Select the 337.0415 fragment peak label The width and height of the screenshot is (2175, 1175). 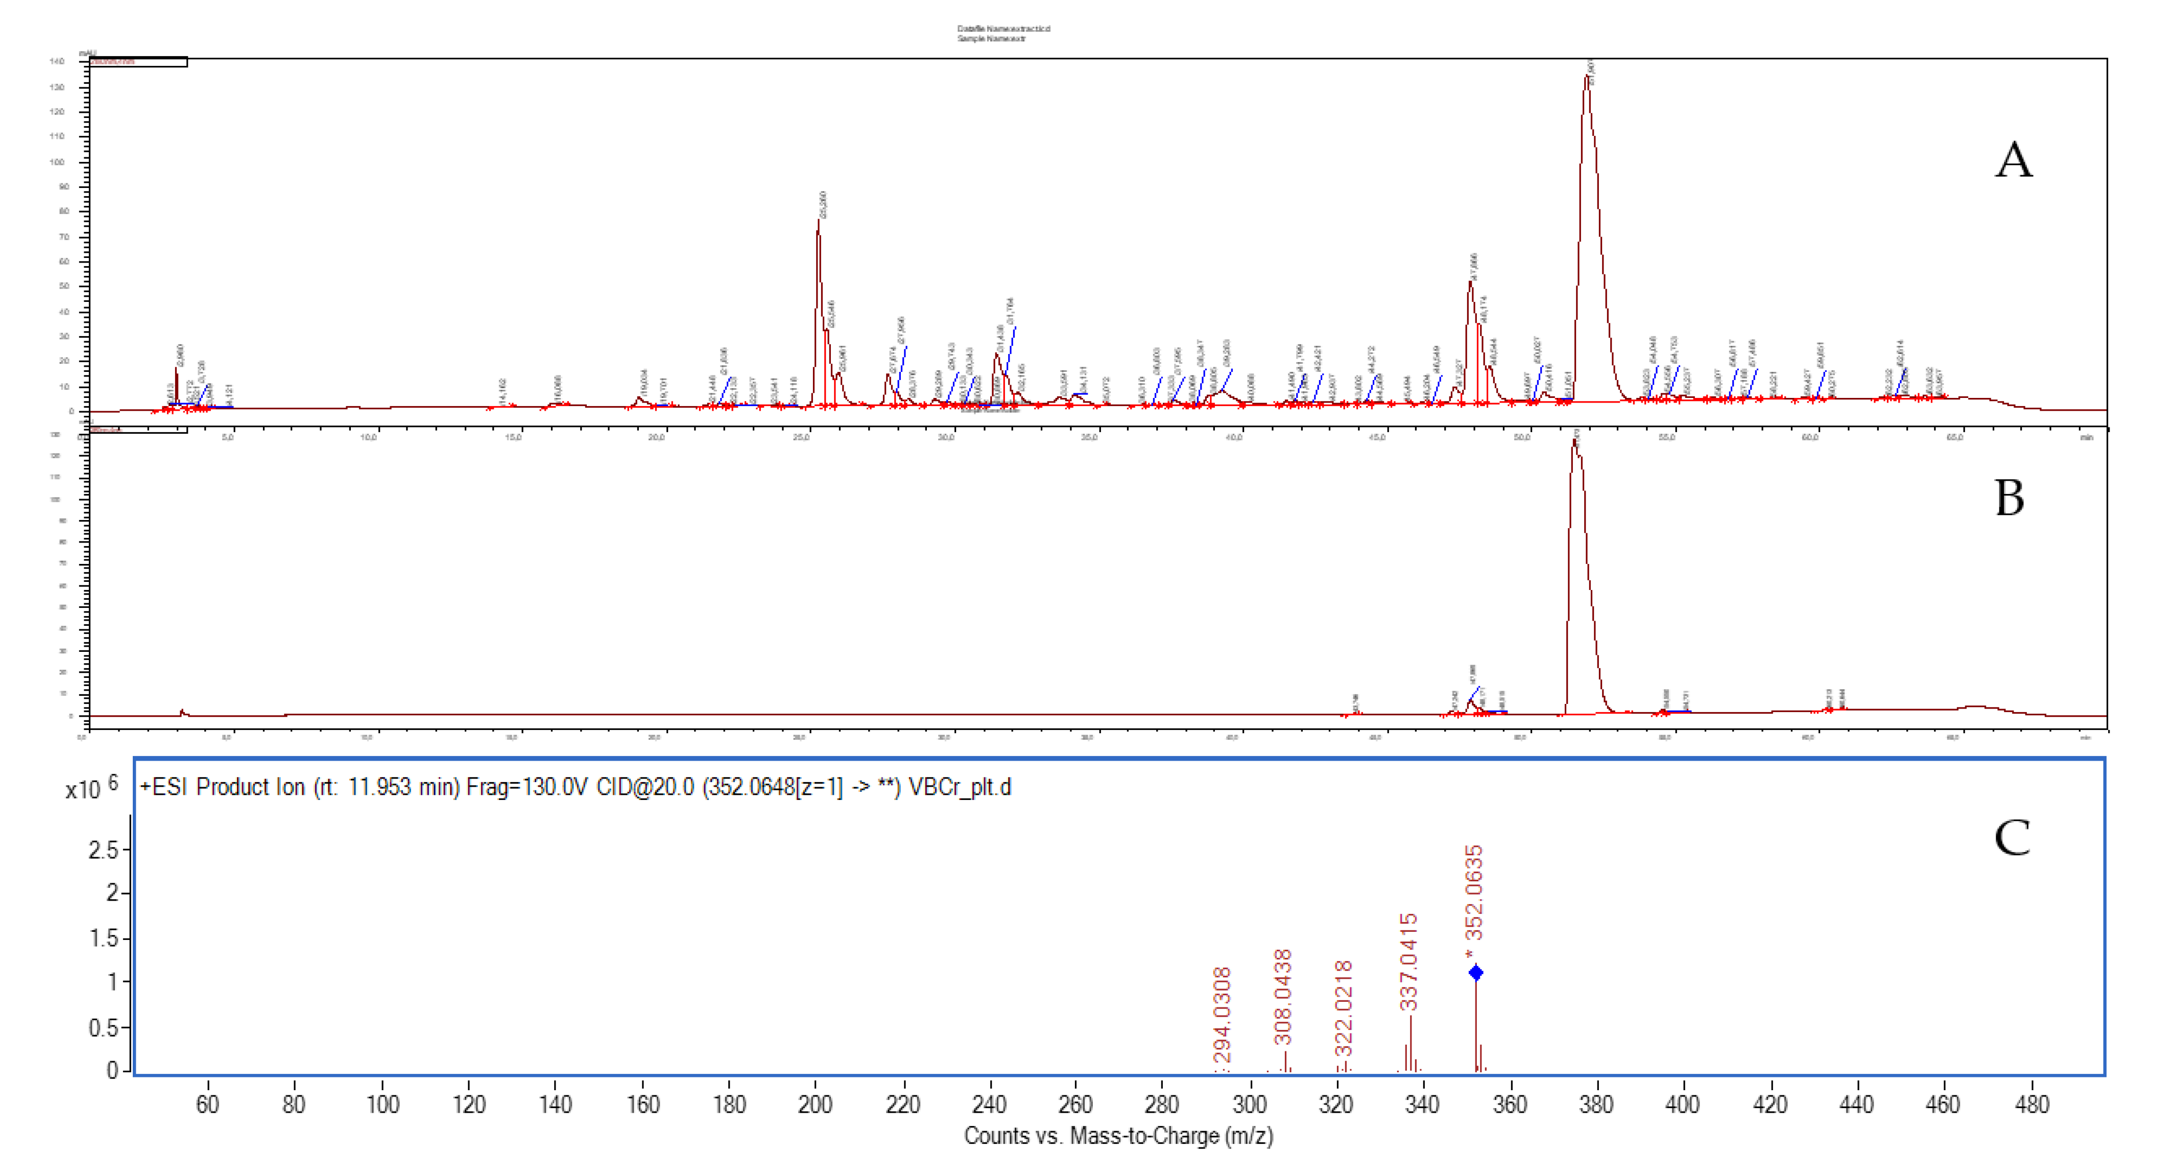click(x=1408, y=961)
